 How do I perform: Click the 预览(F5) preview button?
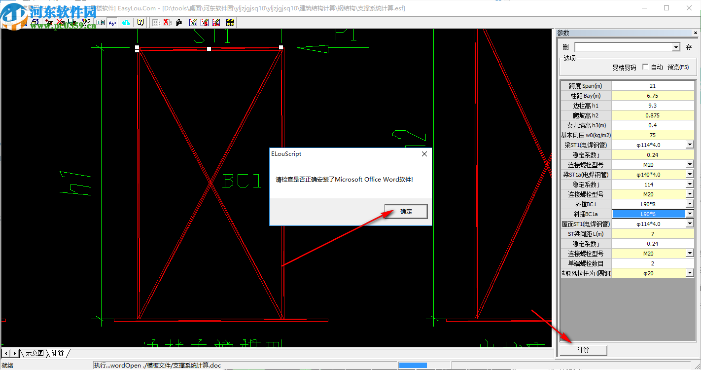click(678, 67)
